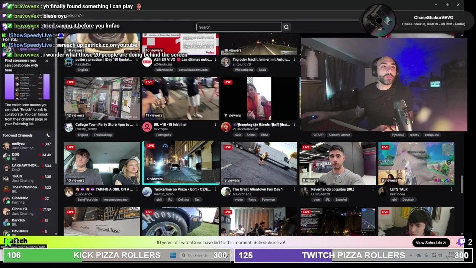
Task: Open options menu for b_roderick stream
Action: [x=137, y=189]
